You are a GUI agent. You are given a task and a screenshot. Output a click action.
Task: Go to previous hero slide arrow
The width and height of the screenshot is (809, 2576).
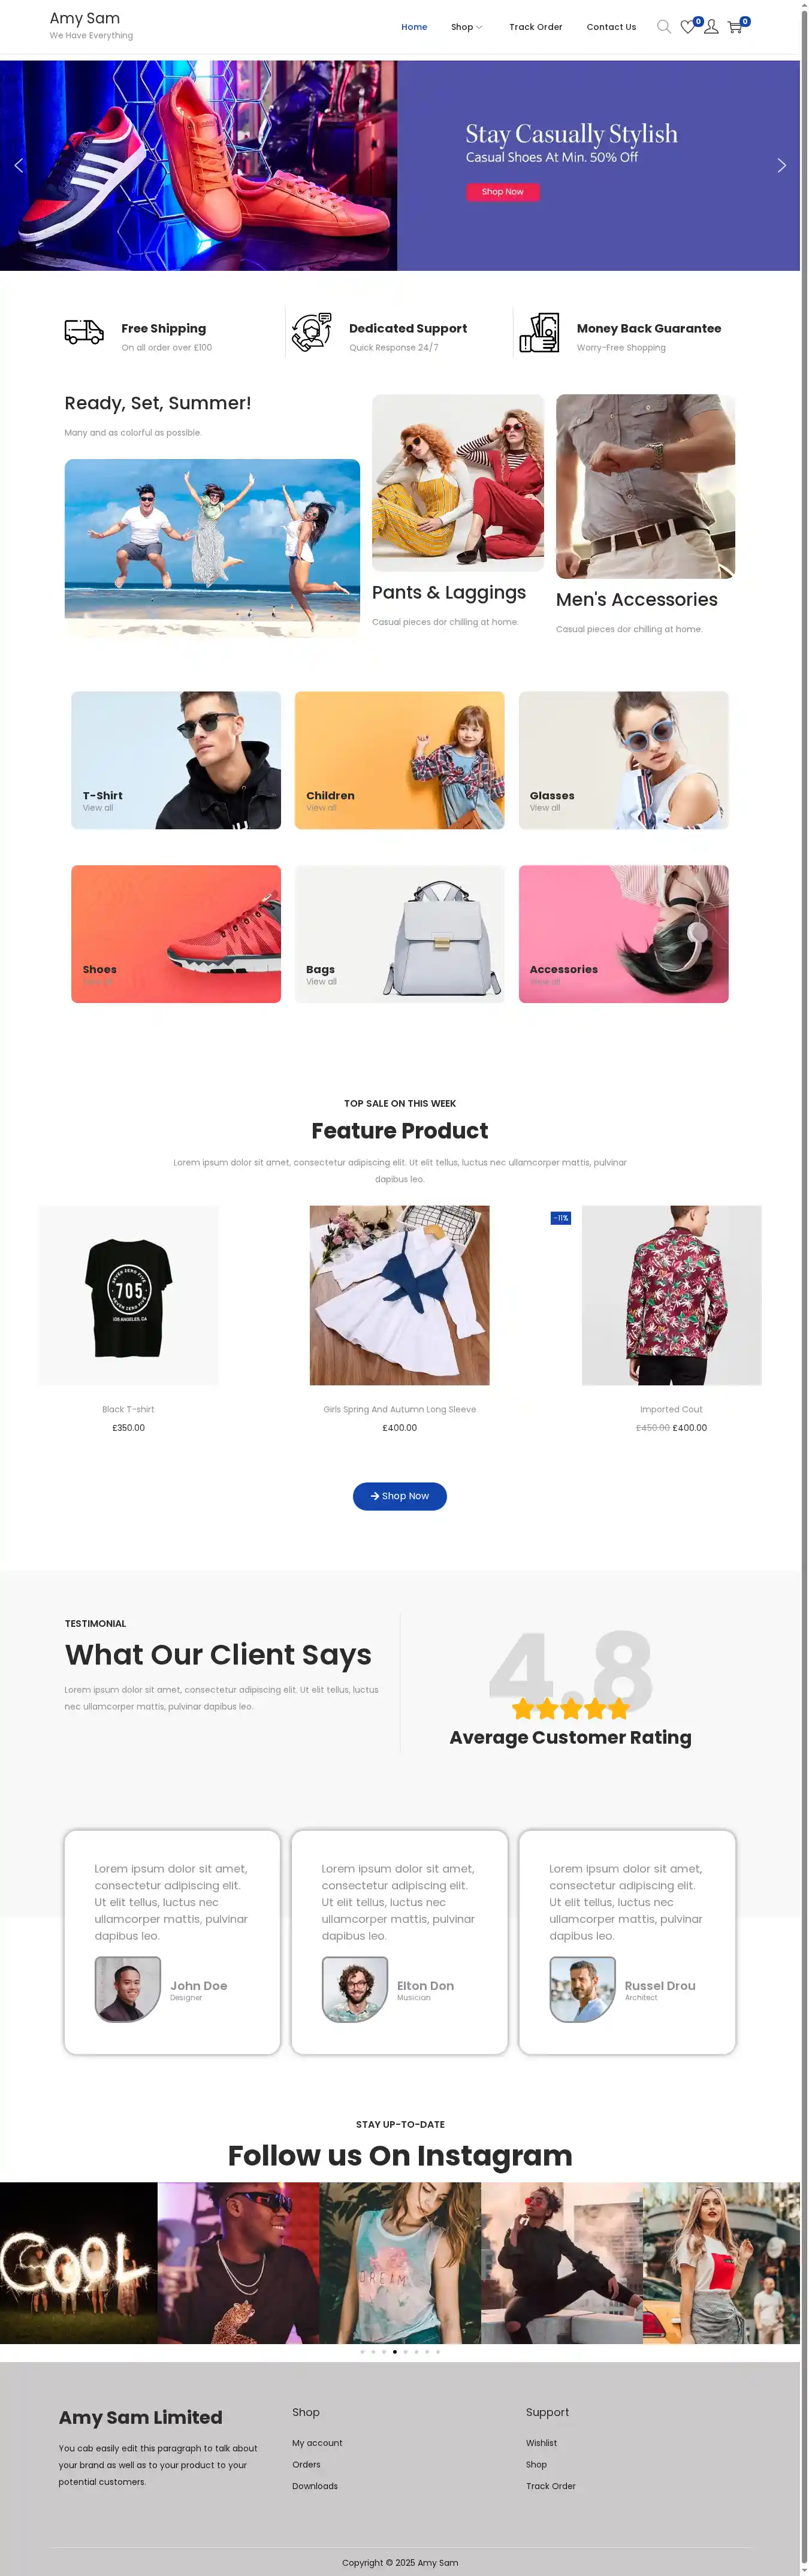click(x=18, y=165)
